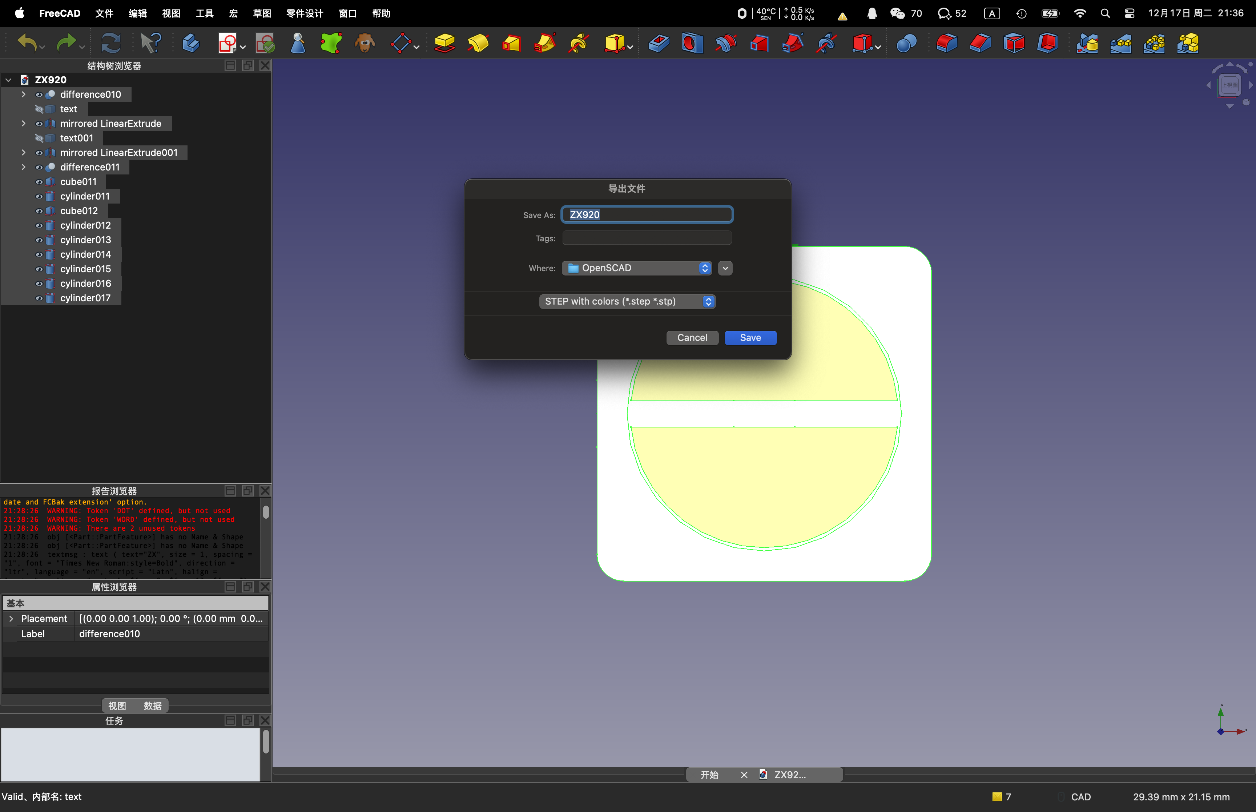The height and width of the screenshot is (812, 1256).
Task: Click the report browser scrollbar
Action: [x=266, y=512]
